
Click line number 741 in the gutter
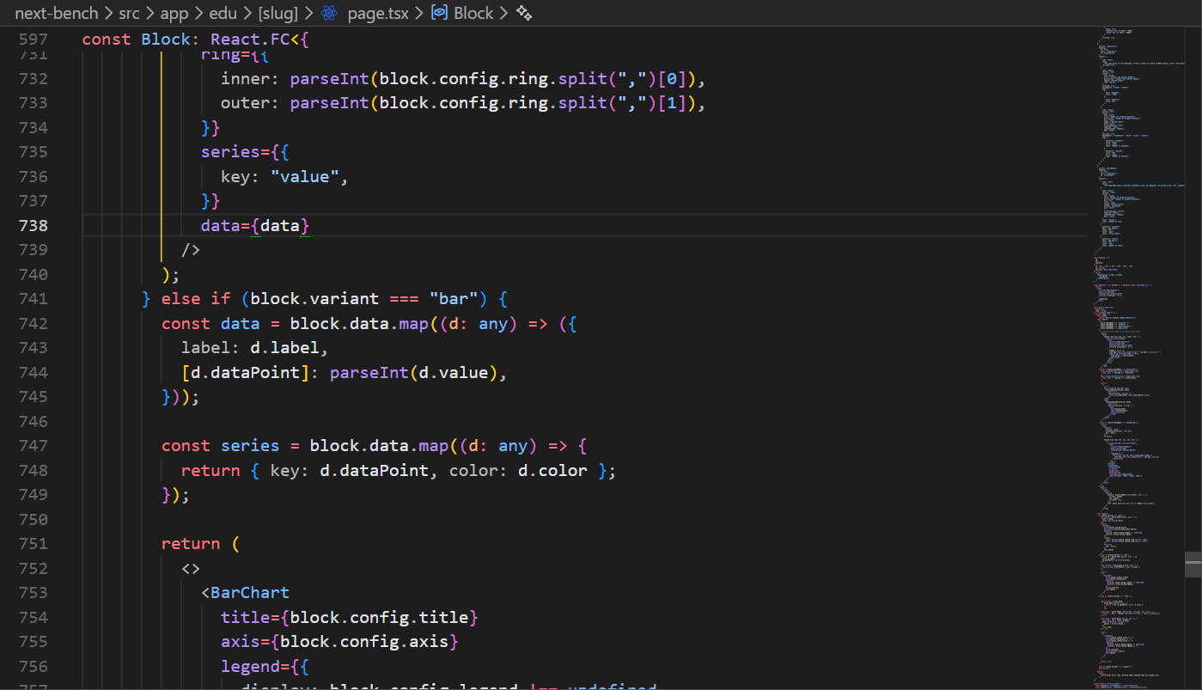(34, 299)
